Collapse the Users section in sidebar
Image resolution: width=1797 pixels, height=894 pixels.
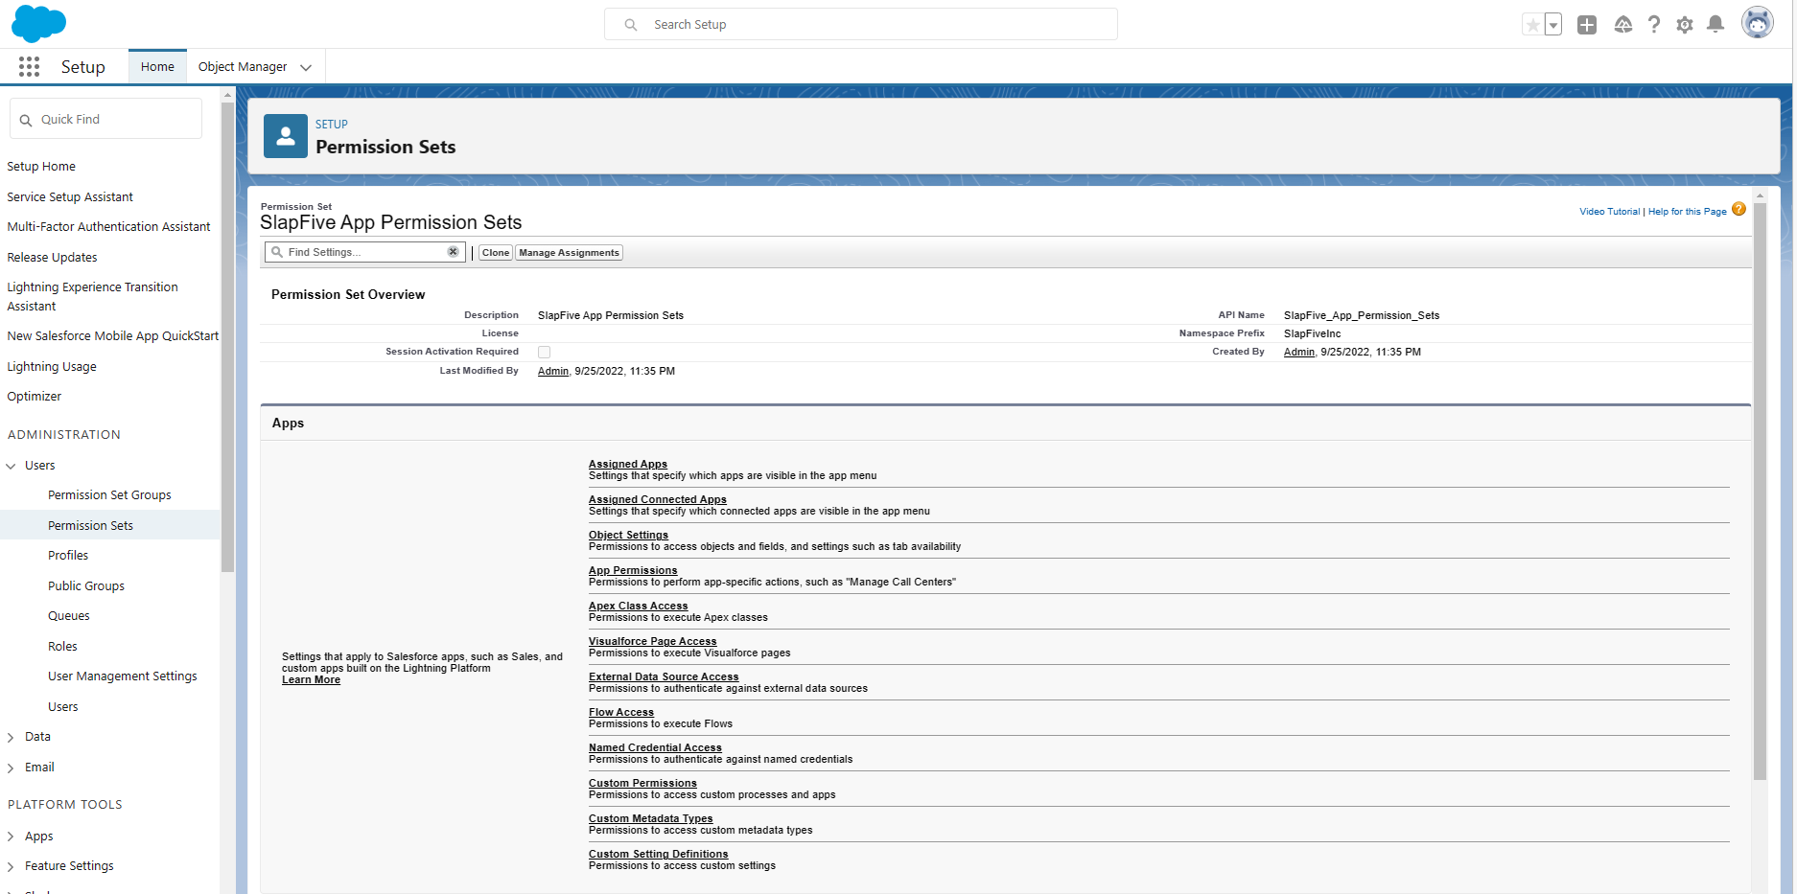pos(12,466)
